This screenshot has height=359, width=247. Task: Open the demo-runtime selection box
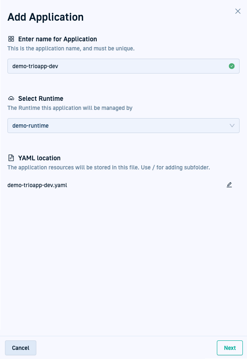tap(123, 126)
